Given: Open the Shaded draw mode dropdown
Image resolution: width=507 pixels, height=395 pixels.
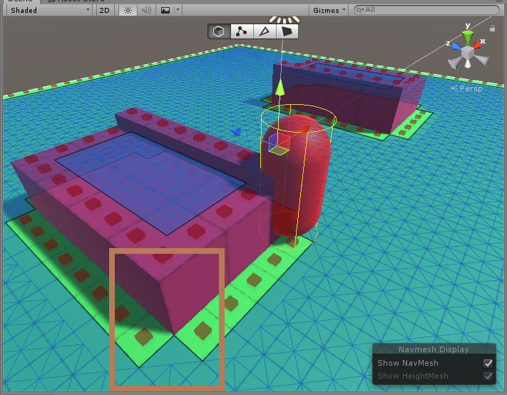Looking at the screenshot, I should pyautogui.click(x=50, y=11).
